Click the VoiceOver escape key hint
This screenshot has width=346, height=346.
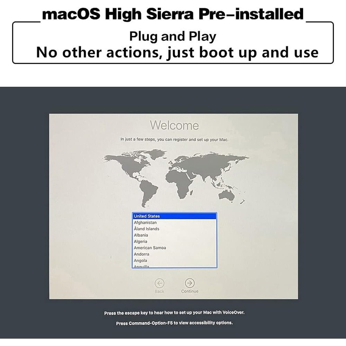(x=174, y=313)
